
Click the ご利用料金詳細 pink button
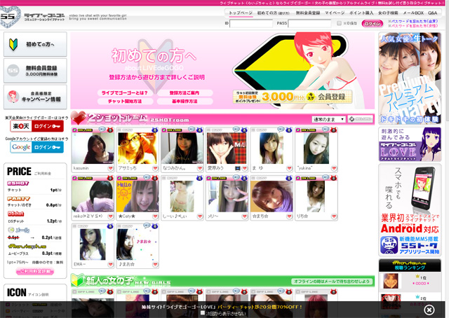coord(35,271)
